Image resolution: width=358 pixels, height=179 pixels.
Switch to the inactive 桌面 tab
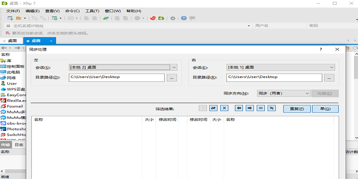click(x=12, y=41)
